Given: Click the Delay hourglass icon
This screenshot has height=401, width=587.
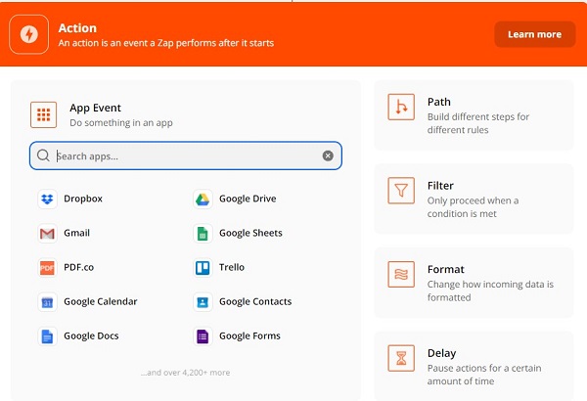Looking at the screenshot, I should click(401, 358).
